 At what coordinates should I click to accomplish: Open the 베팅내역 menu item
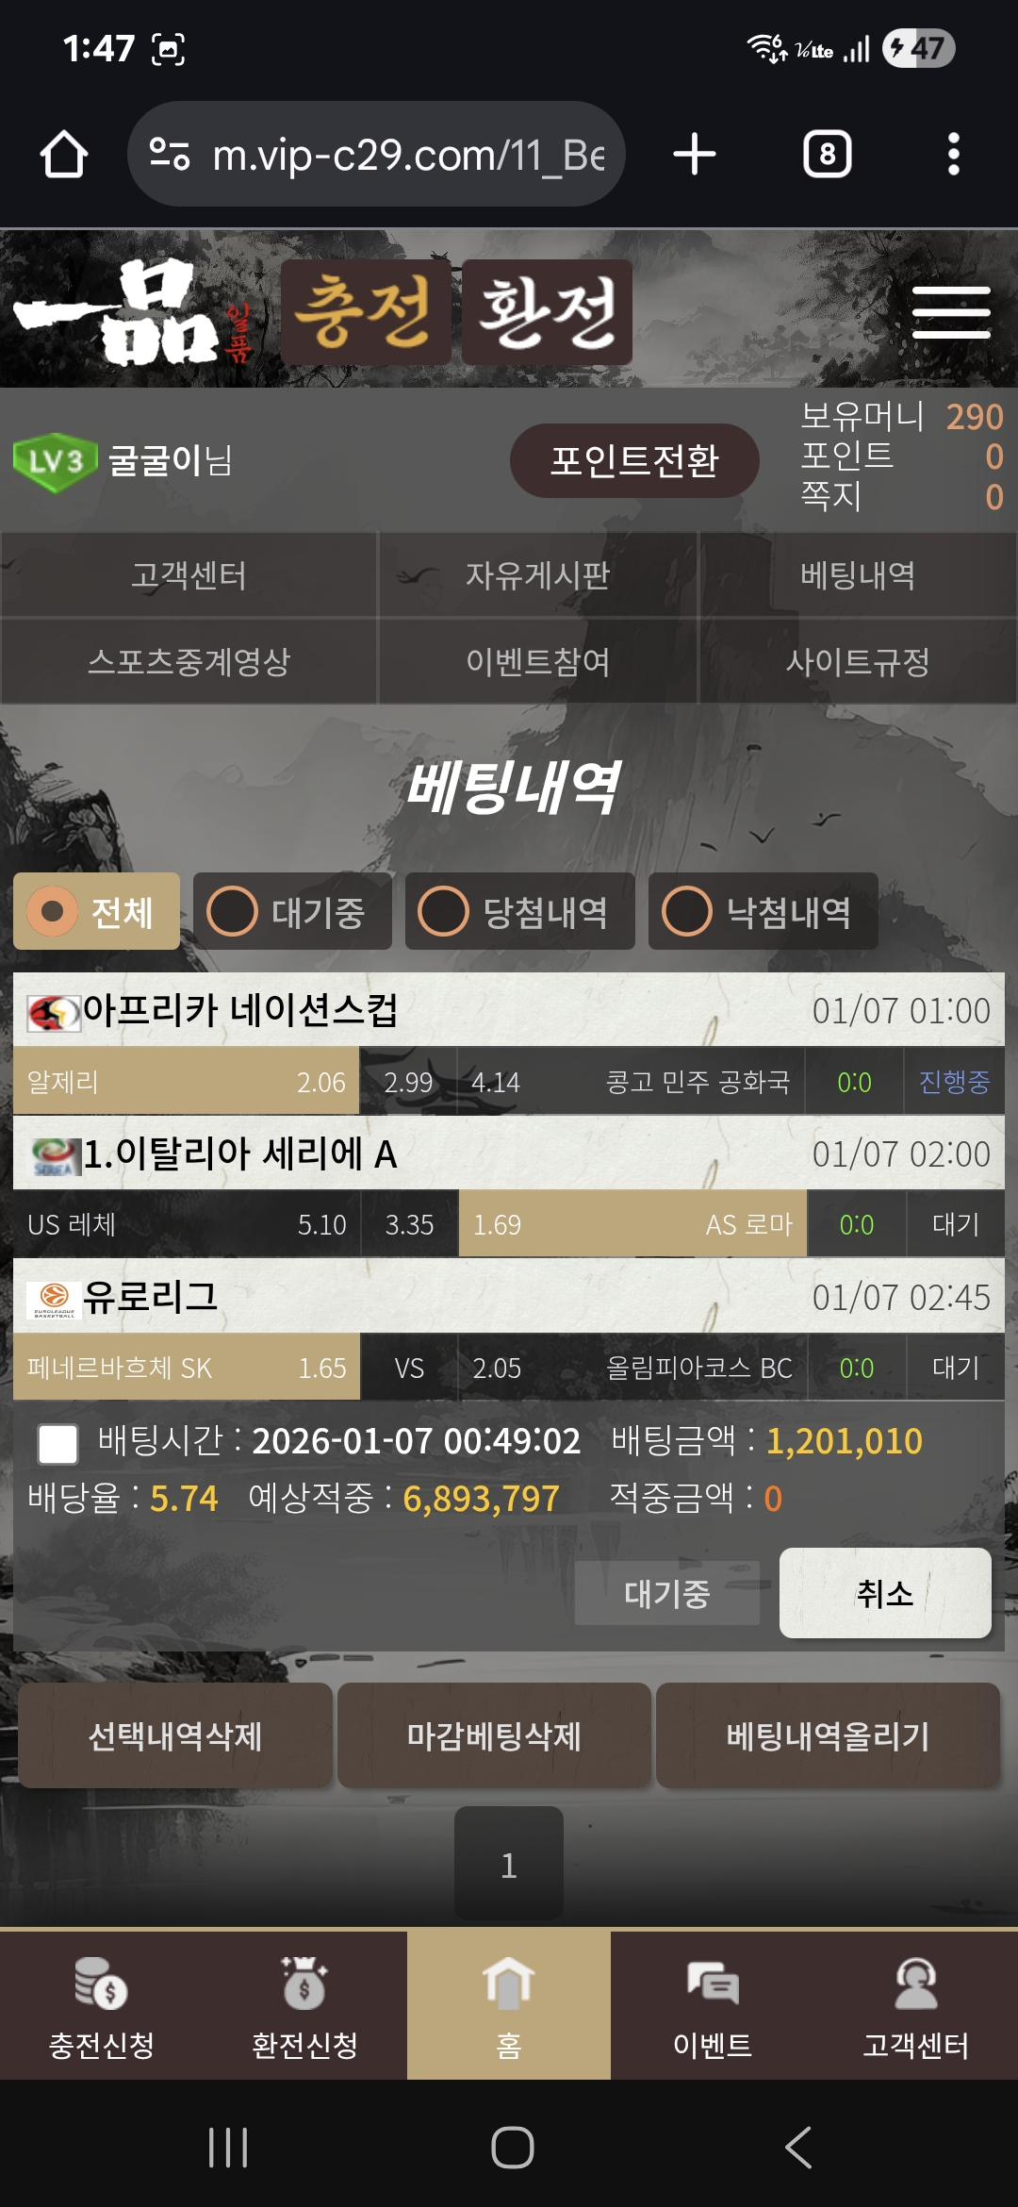click(857, 574)
